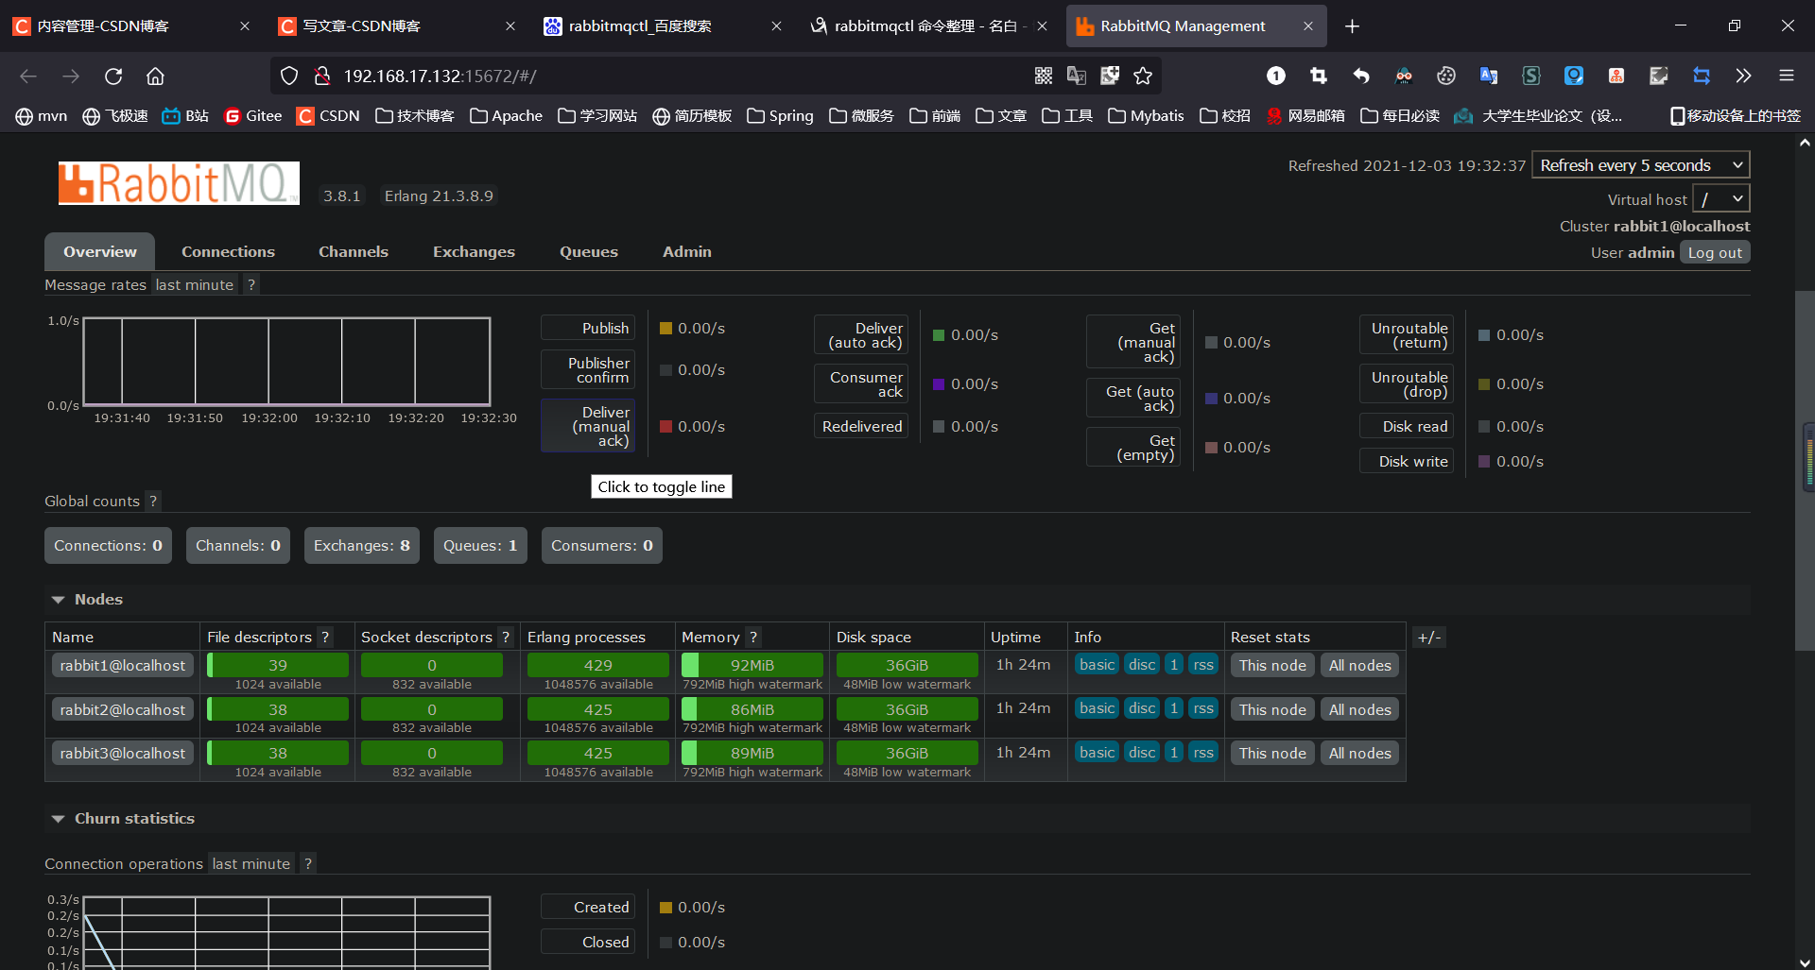Screen dimensions: 1815x970
Task: Click the undo arrow toolbar icon
Action: tap(1361, 76)
